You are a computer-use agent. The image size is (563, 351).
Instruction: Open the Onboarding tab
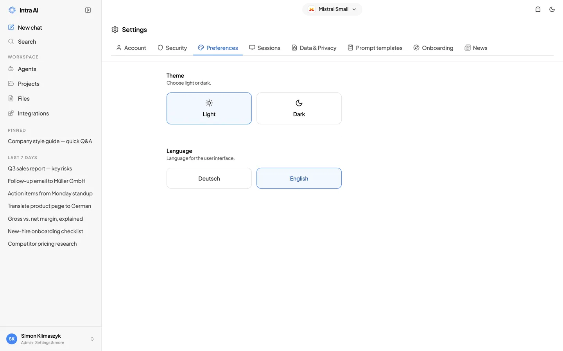(433, 48)
